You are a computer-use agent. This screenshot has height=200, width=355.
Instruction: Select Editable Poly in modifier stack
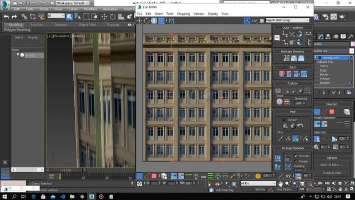click(326, 62)
